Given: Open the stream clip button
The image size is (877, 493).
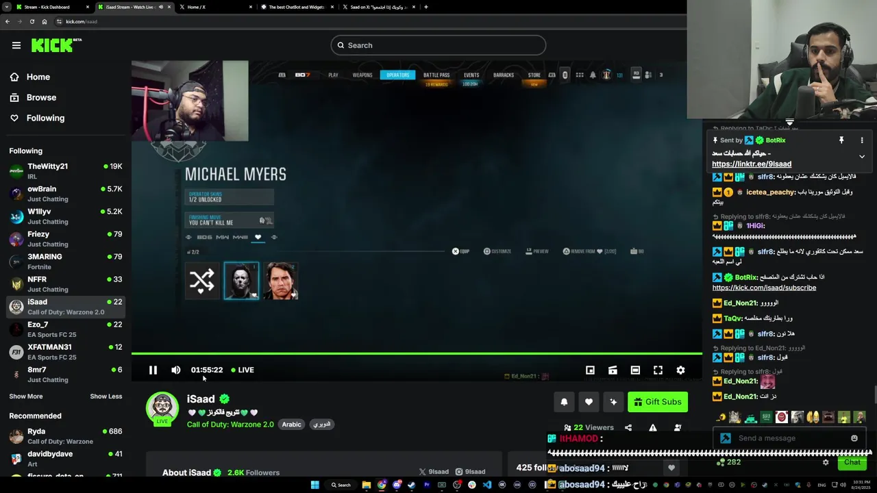Looking at the screenshot, I should click(613, 370).
